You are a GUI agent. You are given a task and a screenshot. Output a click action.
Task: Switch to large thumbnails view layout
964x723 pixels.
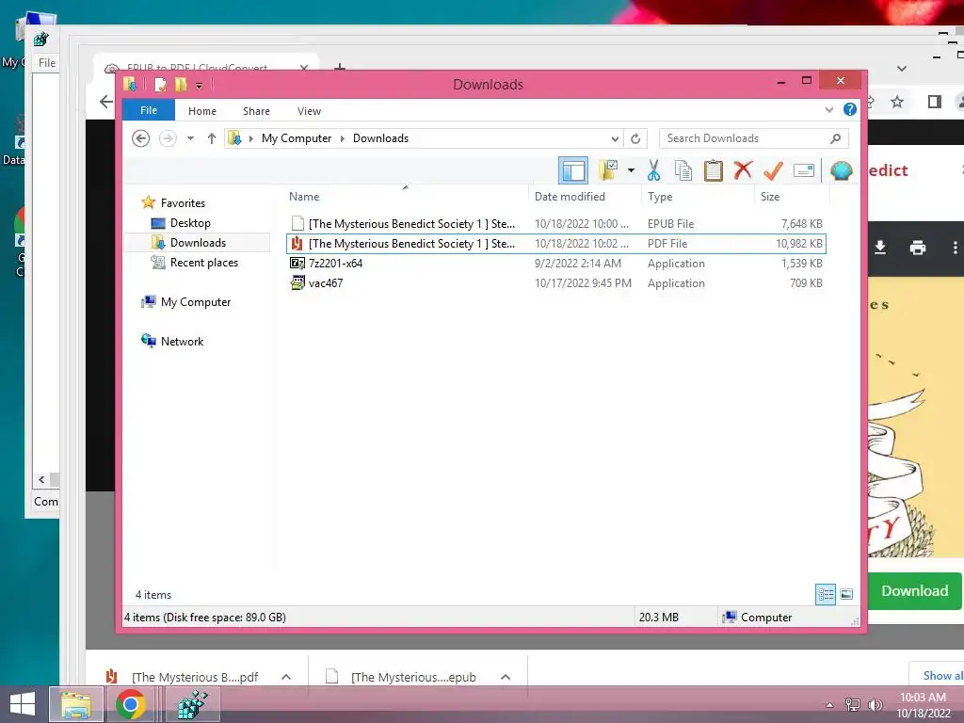point(846,594)
